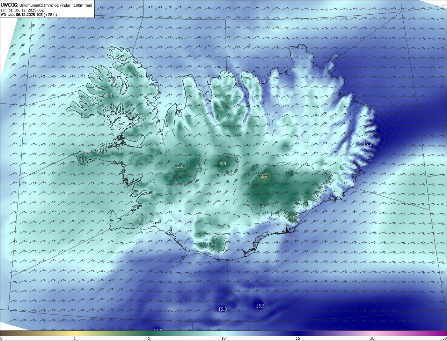
Task: Click the 5.1 value on Mýrdalsjökull glacier
Action: [x=214, y=243]
